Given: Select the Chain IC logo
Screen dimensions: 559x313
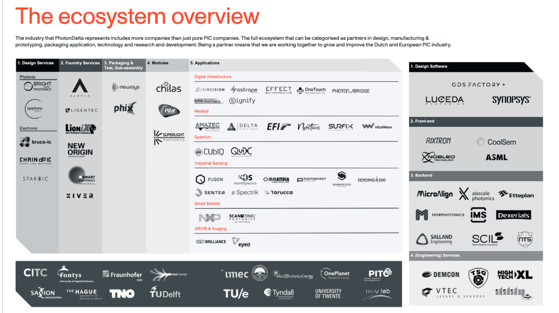Looking at the screenshot, I should click(x=35, y=161).
